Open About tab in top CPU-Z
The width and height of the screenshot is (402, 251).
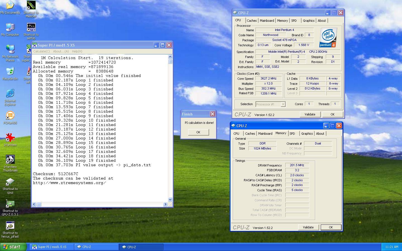[322, 21]
